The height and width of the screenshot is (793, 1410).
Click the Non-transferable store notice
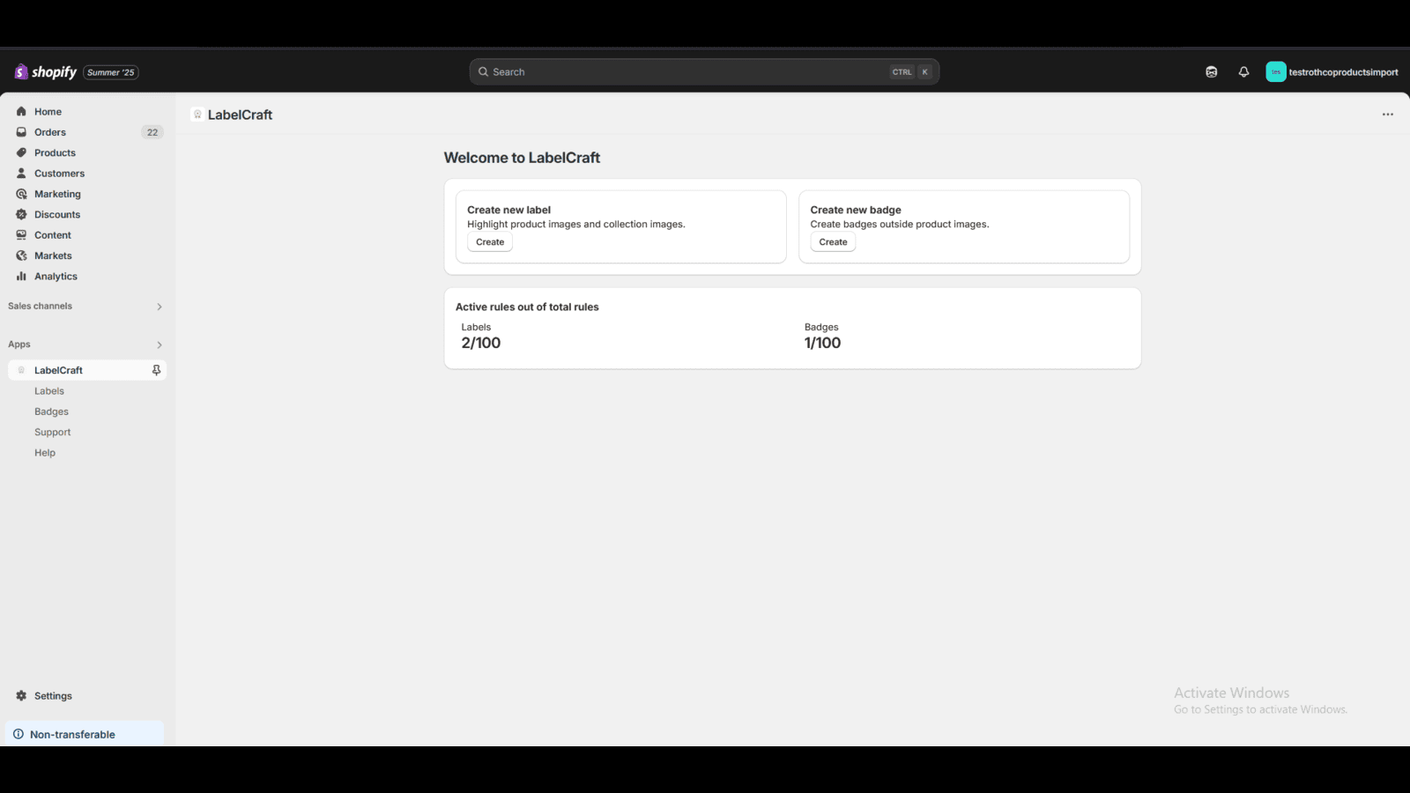pyautogui.click(x=85, y=734)
